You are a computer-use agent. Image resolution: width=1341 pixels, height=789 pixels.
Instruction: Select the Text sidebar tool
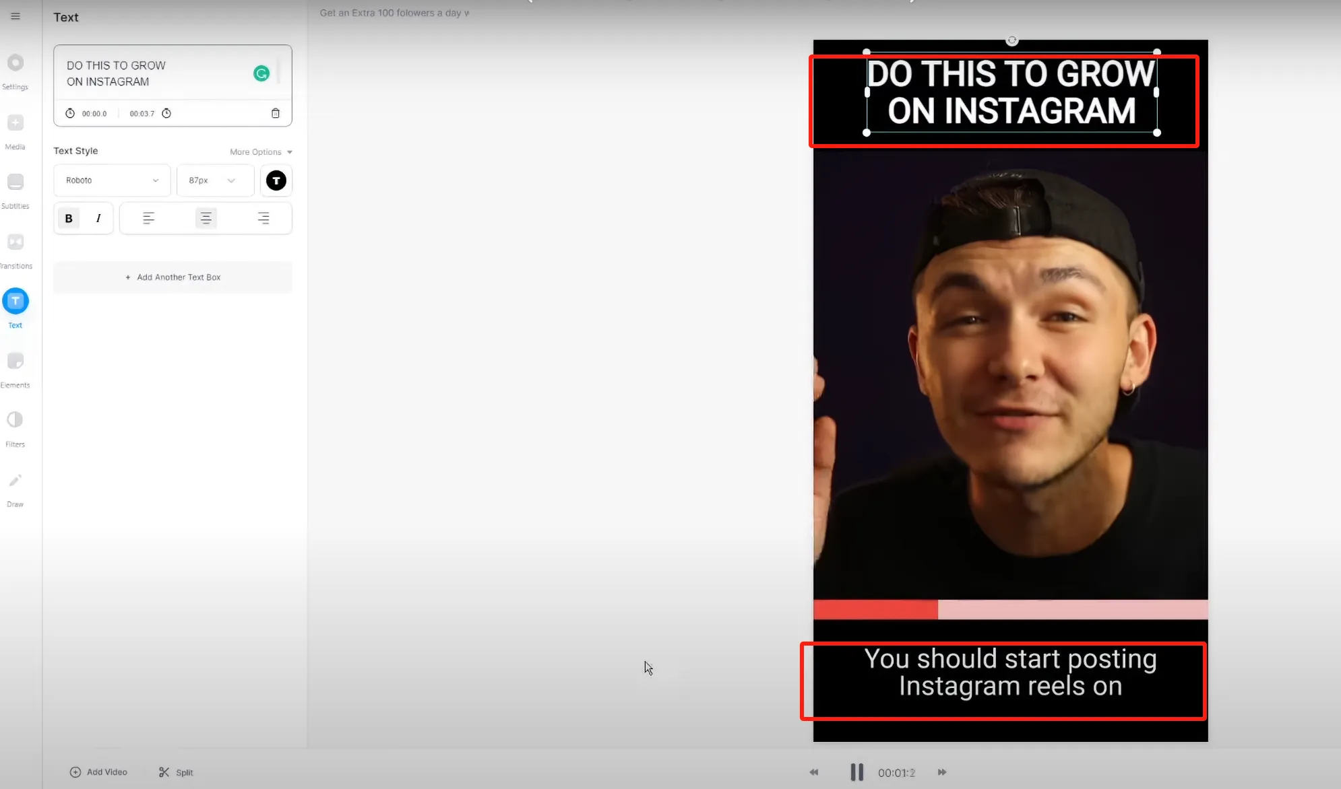pyautogui.click(x=15, y=309)
